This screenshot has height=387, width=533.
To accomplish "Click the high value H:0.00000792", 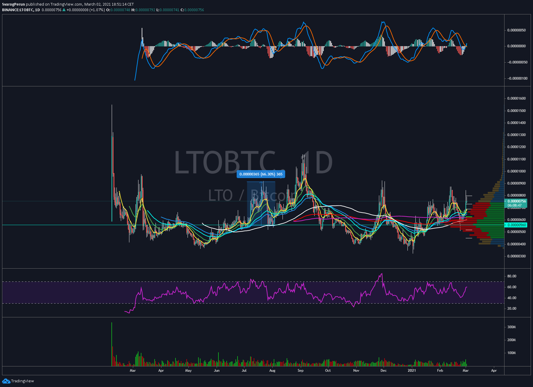I will point(143,10).
